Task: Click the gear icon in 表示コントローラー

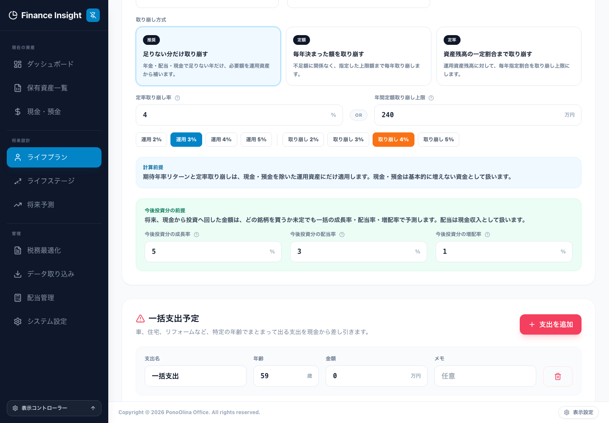Action: pyautogui.click(x=15, y=408)
